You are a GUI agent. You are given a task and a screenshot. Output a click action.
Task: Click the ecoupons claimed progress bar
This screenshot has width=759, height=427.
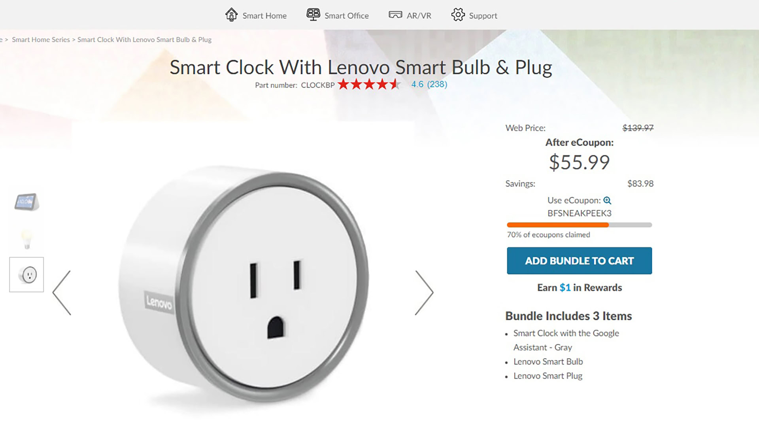point(579,225)
